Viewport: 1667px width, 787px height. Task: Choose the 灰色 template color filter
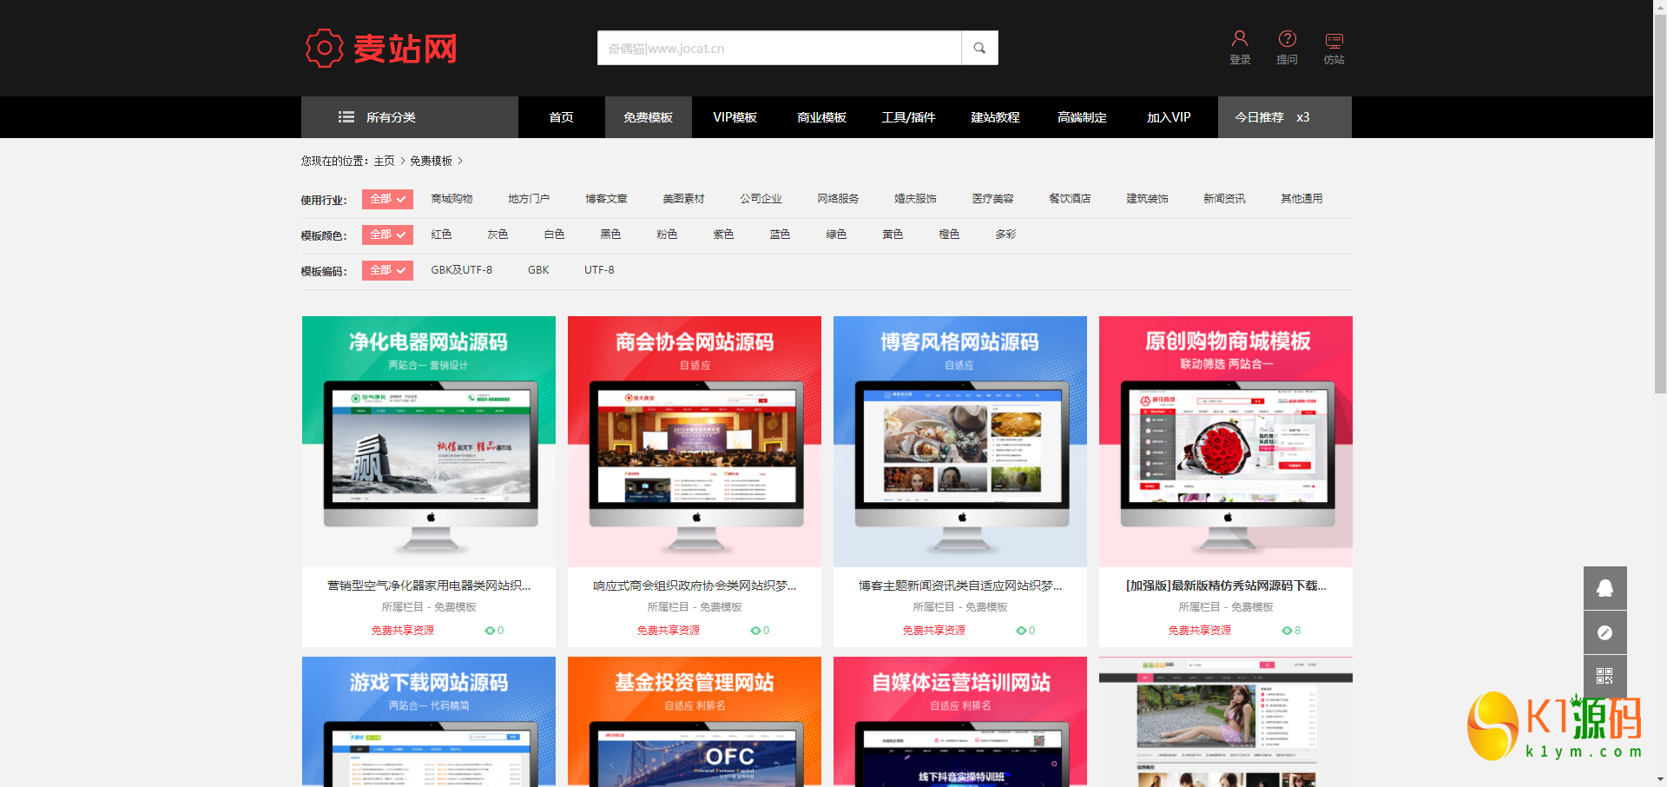pyautogui.click(x=498, y=235)
